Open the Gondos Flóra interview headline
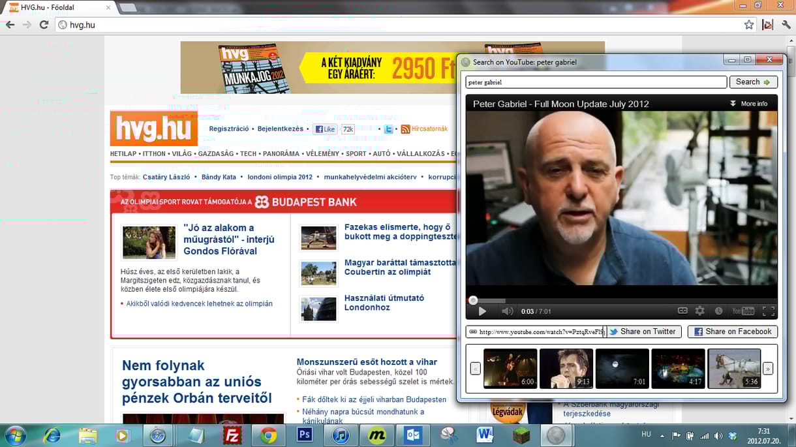Viewport: 796px width, 447px height. [x=229, y=239]
